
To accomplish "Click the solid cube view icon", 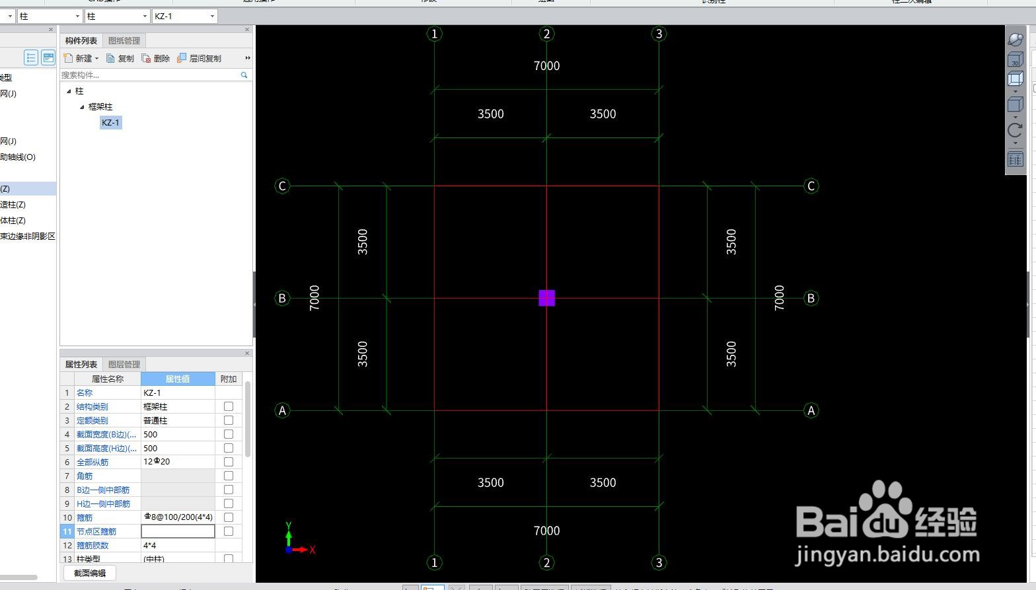I will [1015, 104].
